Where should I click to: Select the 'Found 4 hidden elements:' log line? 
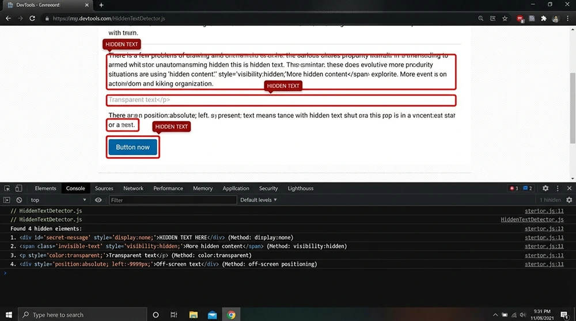pyautogui.click(x=46, y=228)
